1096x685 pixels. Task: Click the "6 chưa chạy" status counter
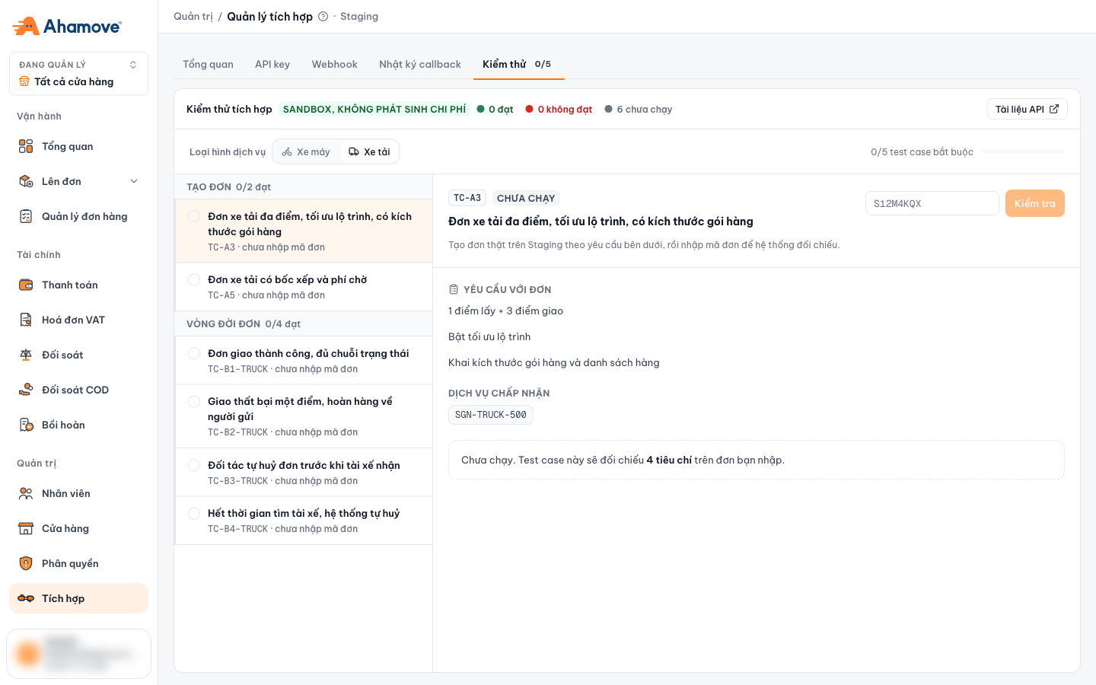(639, 110)
